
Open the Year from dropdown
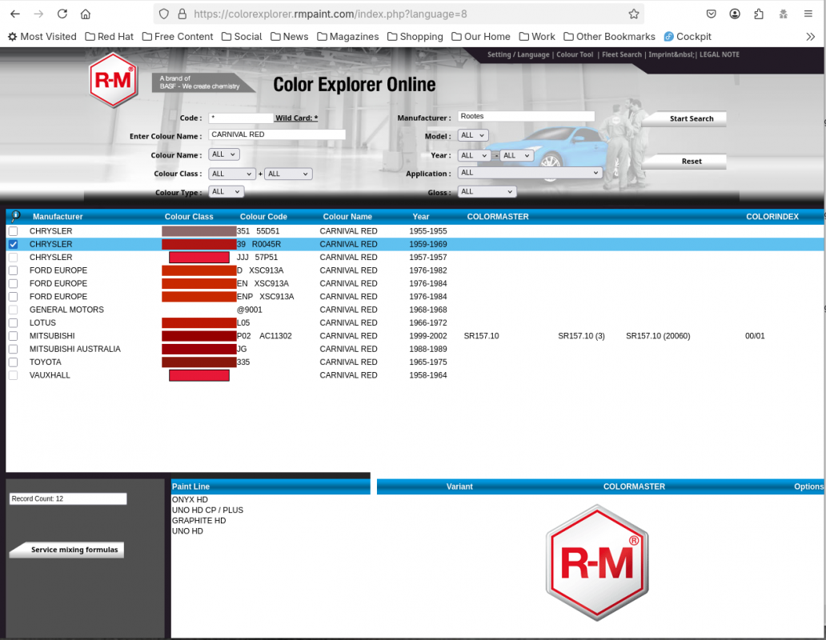coord(475,155)
